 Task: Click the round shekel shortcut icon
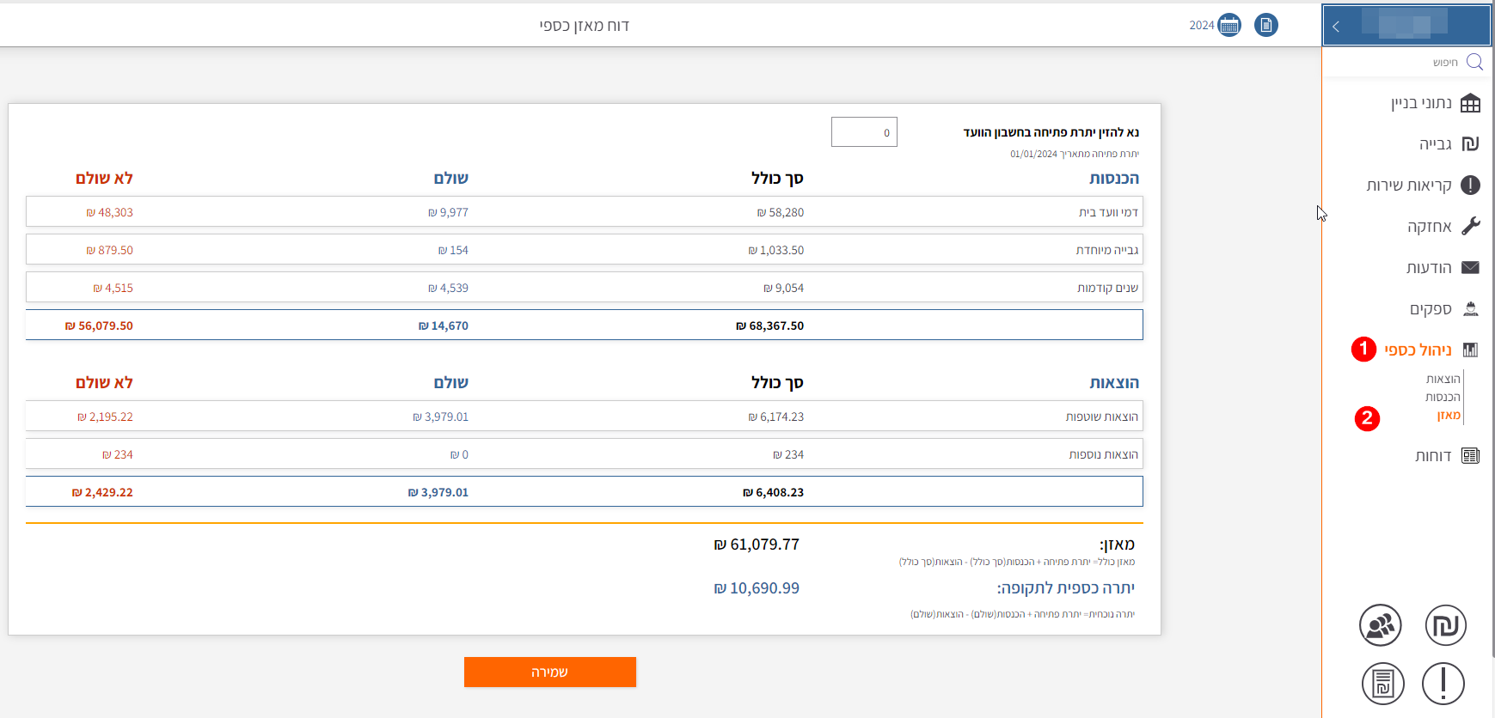coord(1445,625)
